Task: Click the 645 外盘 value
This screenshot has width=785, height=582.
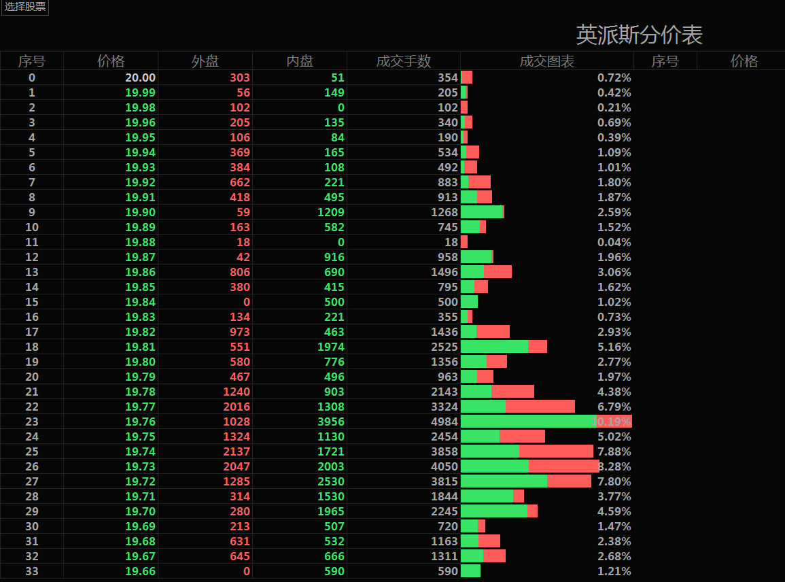Action: click(x=240, y=556)
